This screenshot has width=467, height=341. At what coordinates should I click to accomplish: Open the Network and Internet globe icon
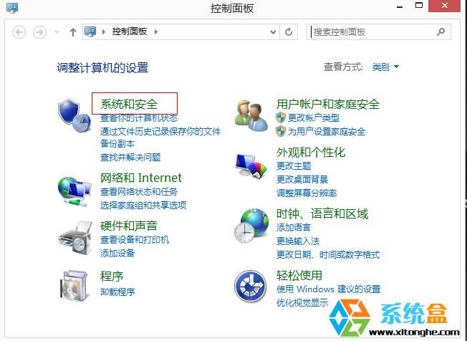(x=74, y=191)
